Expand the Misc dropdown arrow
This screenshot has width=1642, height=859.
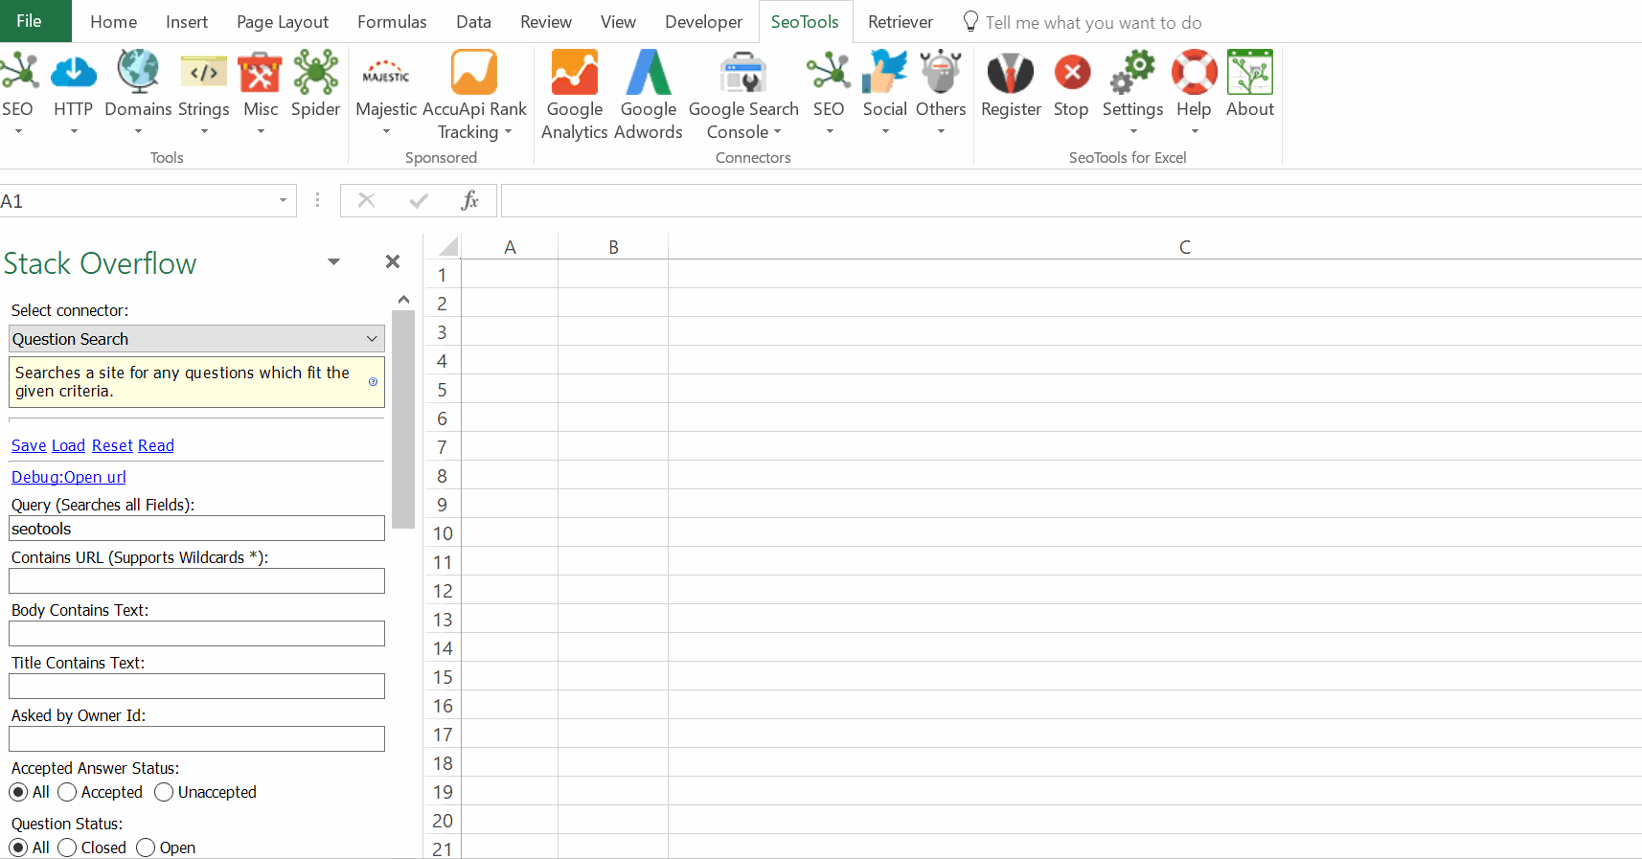(x=261, y=132)
